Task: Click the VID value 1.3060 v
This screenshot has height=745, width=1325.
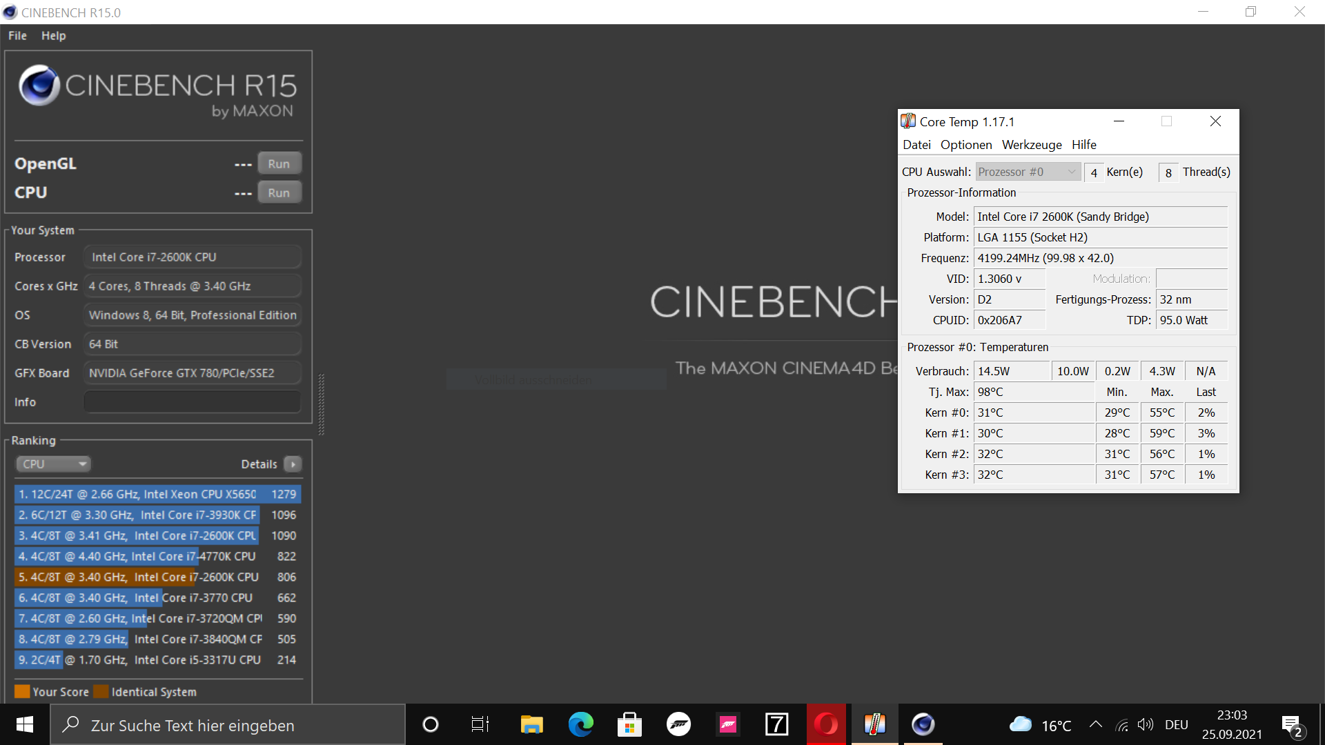Action: pyautogui.click(x=1010, y=279)
